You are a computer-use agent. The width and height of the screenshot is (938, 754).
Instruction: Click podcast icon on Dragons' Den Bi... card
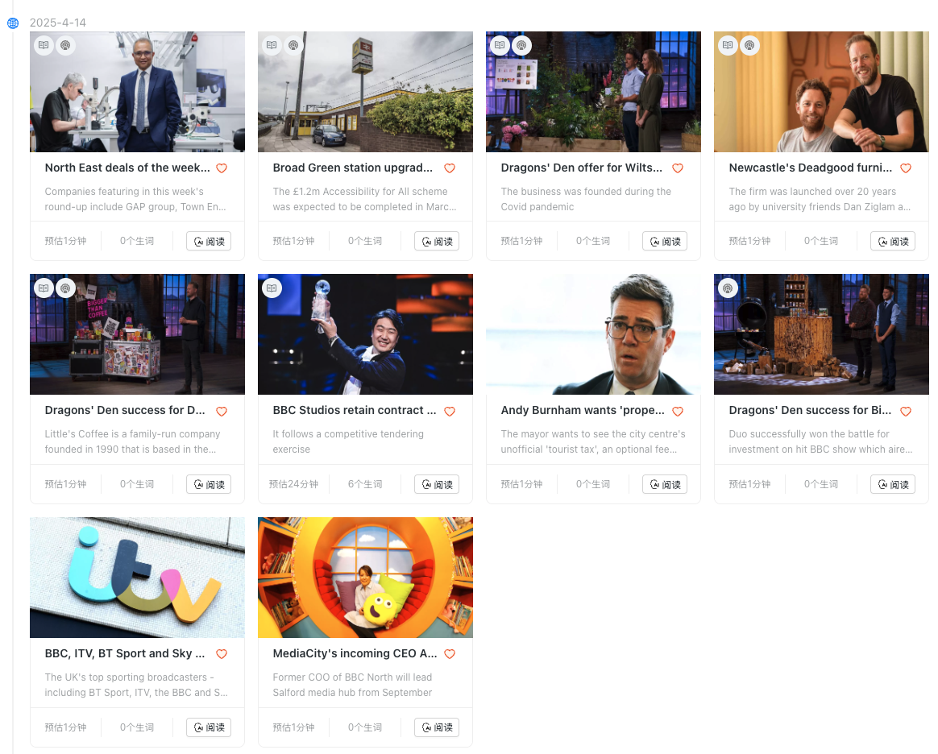728,288
